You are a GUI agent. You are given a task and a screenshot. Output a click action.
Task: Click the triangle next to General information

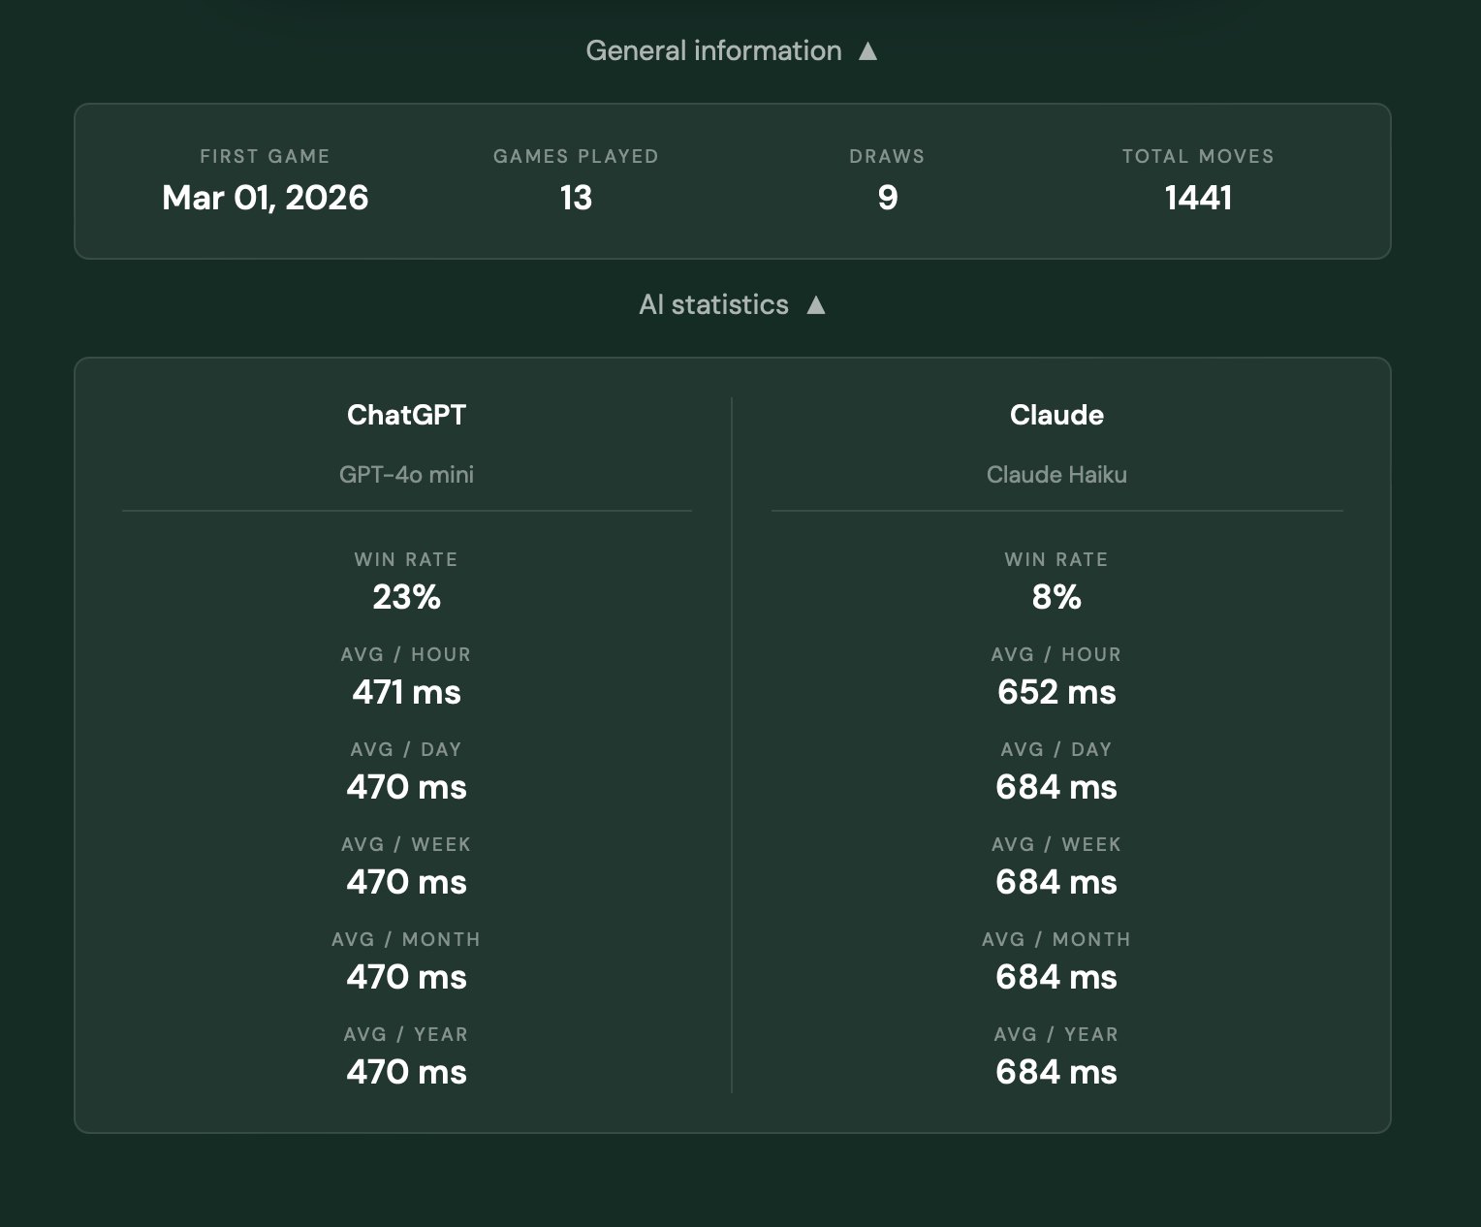[867, 49]
